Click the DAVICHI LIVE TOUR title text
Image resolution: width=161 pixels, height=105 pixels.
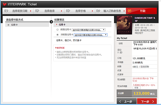pos(145,20)
